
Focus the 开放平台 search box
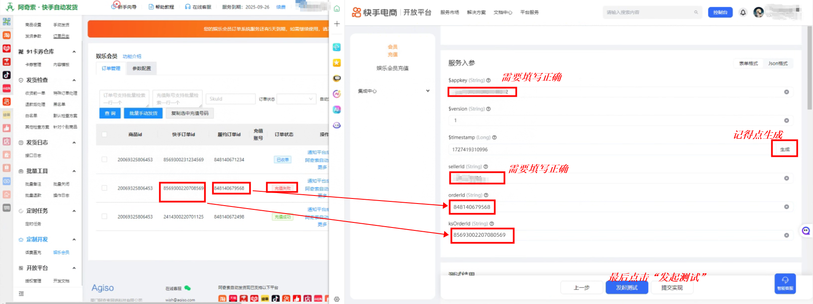tap(653, 12)
